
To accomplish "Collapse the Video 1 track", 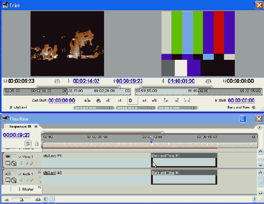I will [20, 157].
